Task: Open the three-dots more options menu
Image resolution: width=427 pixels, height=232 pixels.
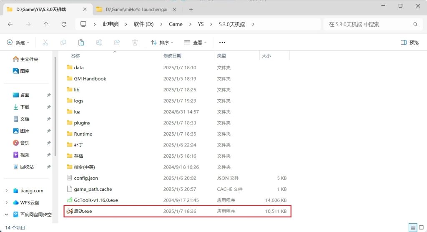Action: 222,43
